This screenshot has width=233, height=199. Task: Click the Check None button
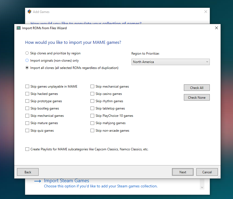pos(197,98)
